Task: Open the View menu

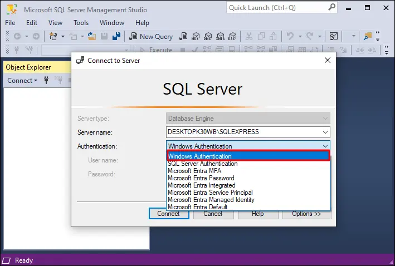Action: pyautogui.click(x=55, y=23)
